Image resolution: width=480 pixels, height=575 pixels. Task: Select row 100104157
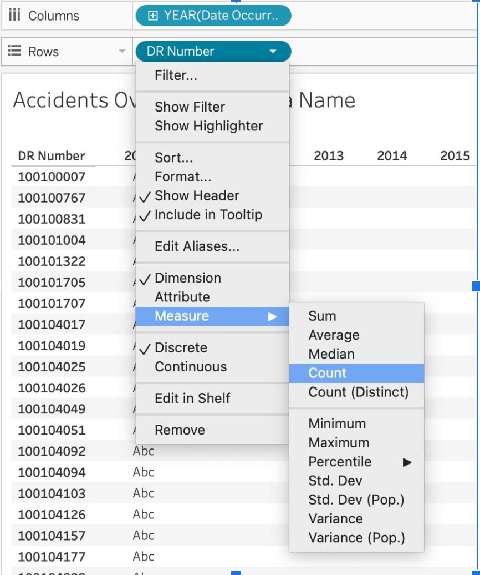(x=52, y=536)
